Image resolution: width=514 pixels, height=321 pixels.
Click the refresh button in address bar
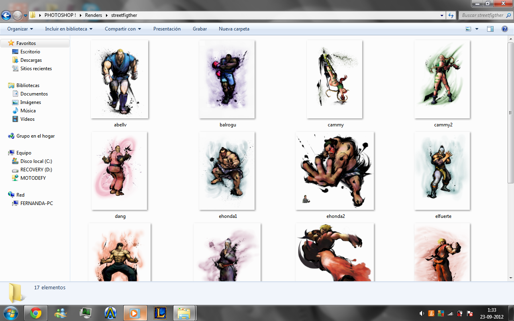451,15
